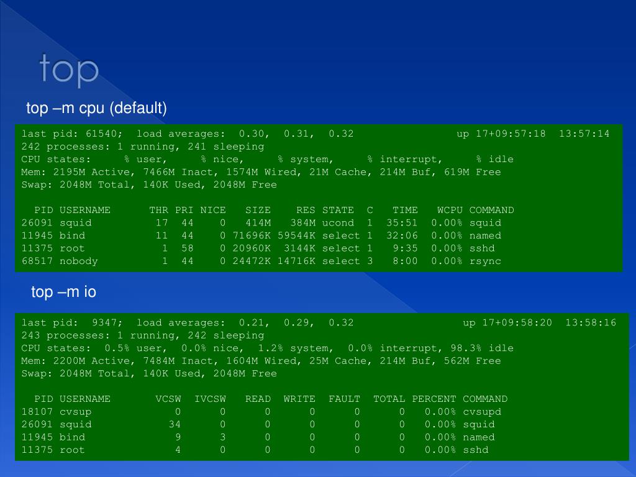The height and width of the screenshot is (477, 636).
Task: Click the THR column header
Action: 158,210
